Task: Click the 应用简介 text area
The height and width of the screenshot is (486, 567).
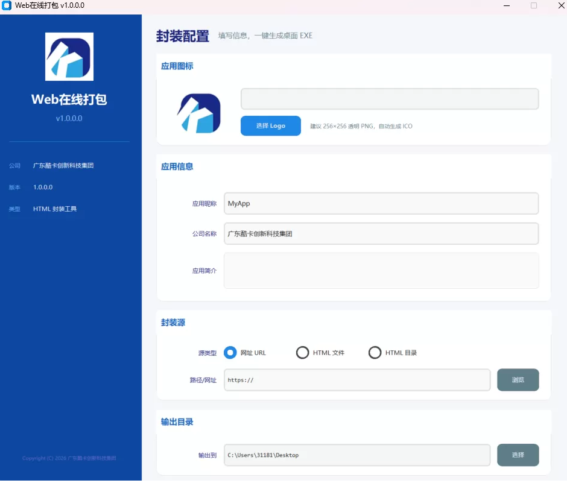Action: (381, 271)
